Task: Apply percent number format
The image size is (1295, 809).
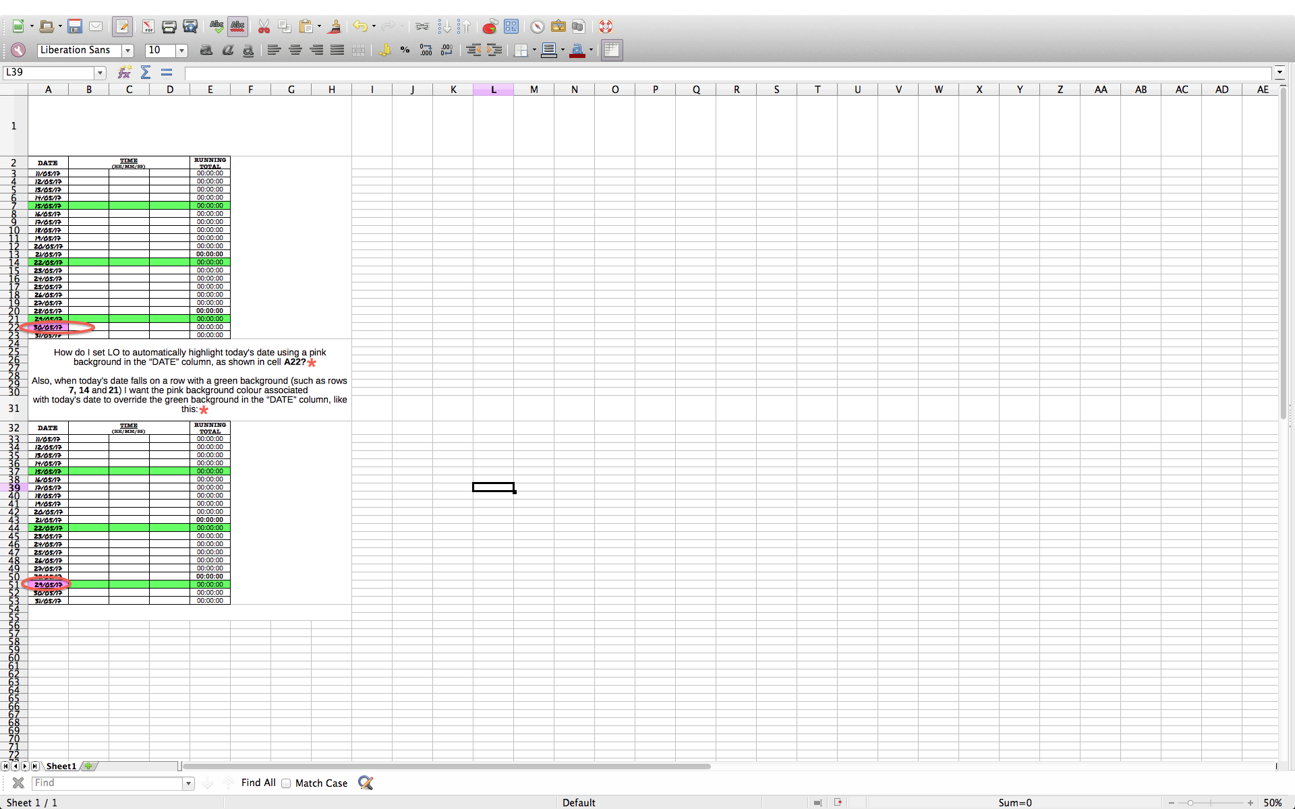Action: [x=405, y=50]
